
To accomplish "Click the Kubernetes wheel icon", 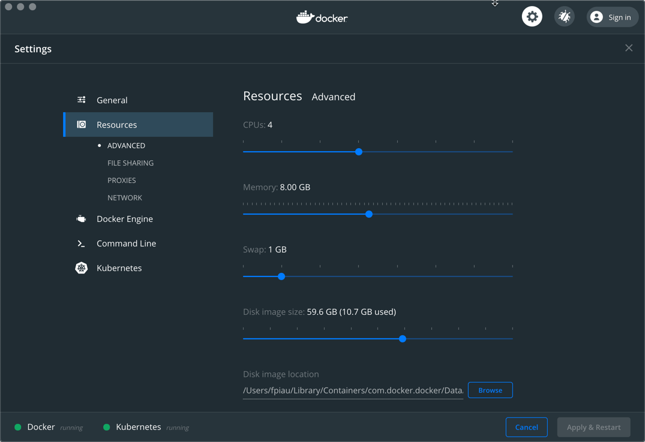I will (x=82, y=268).
